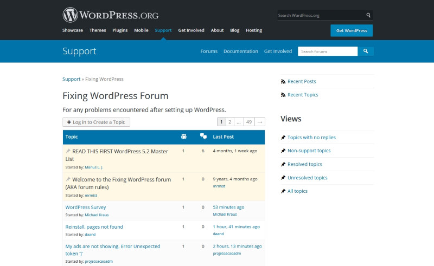
Task: Open Topics with no replies view
Action: coord(311,138)
